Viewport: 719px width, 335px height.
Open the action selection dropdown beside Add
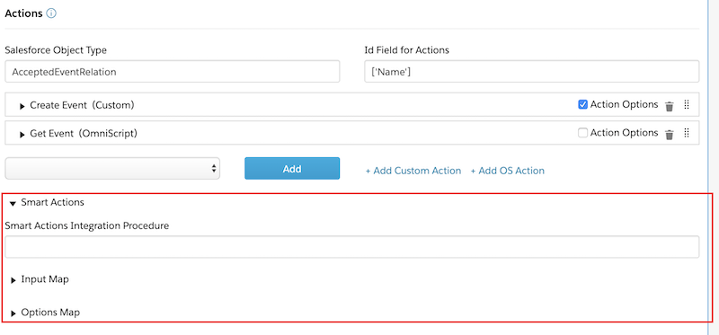pyautogui.click(x=112, y=168)
